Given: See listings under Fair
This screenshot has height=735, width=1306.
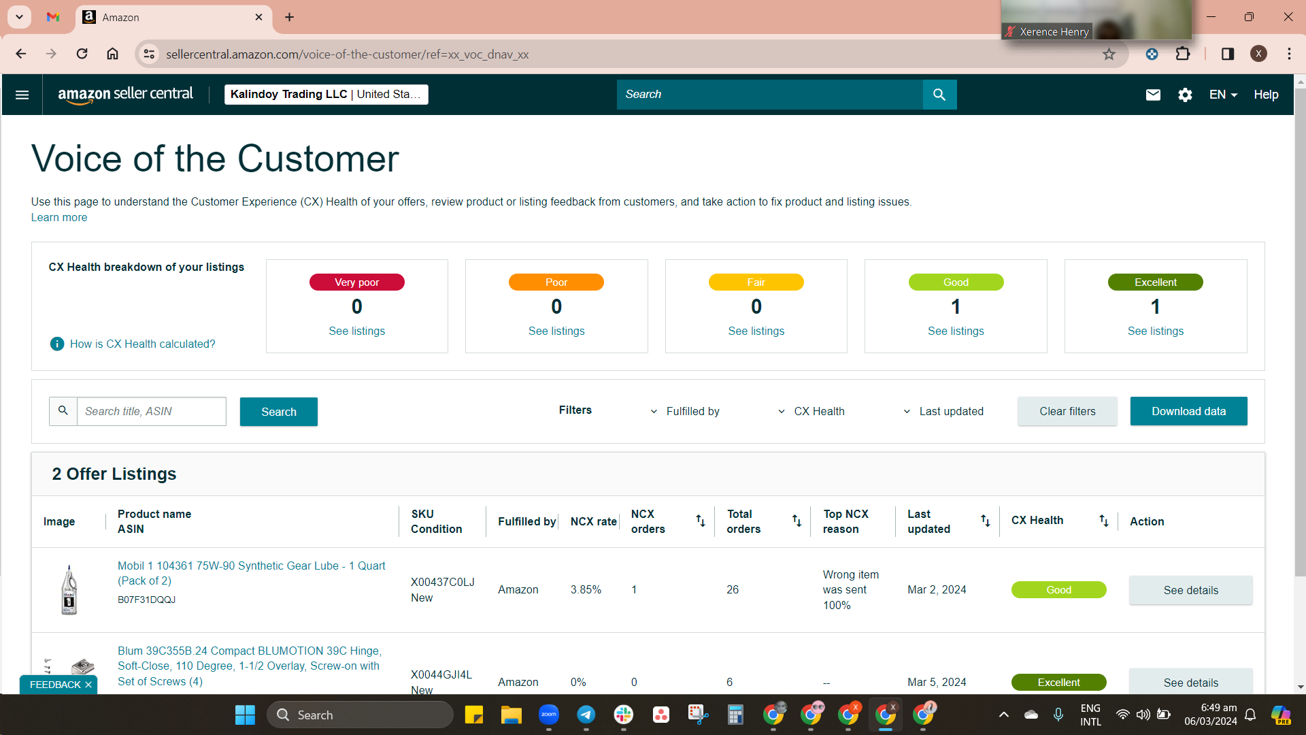Looking at the screenshot, I should (756, 331).
